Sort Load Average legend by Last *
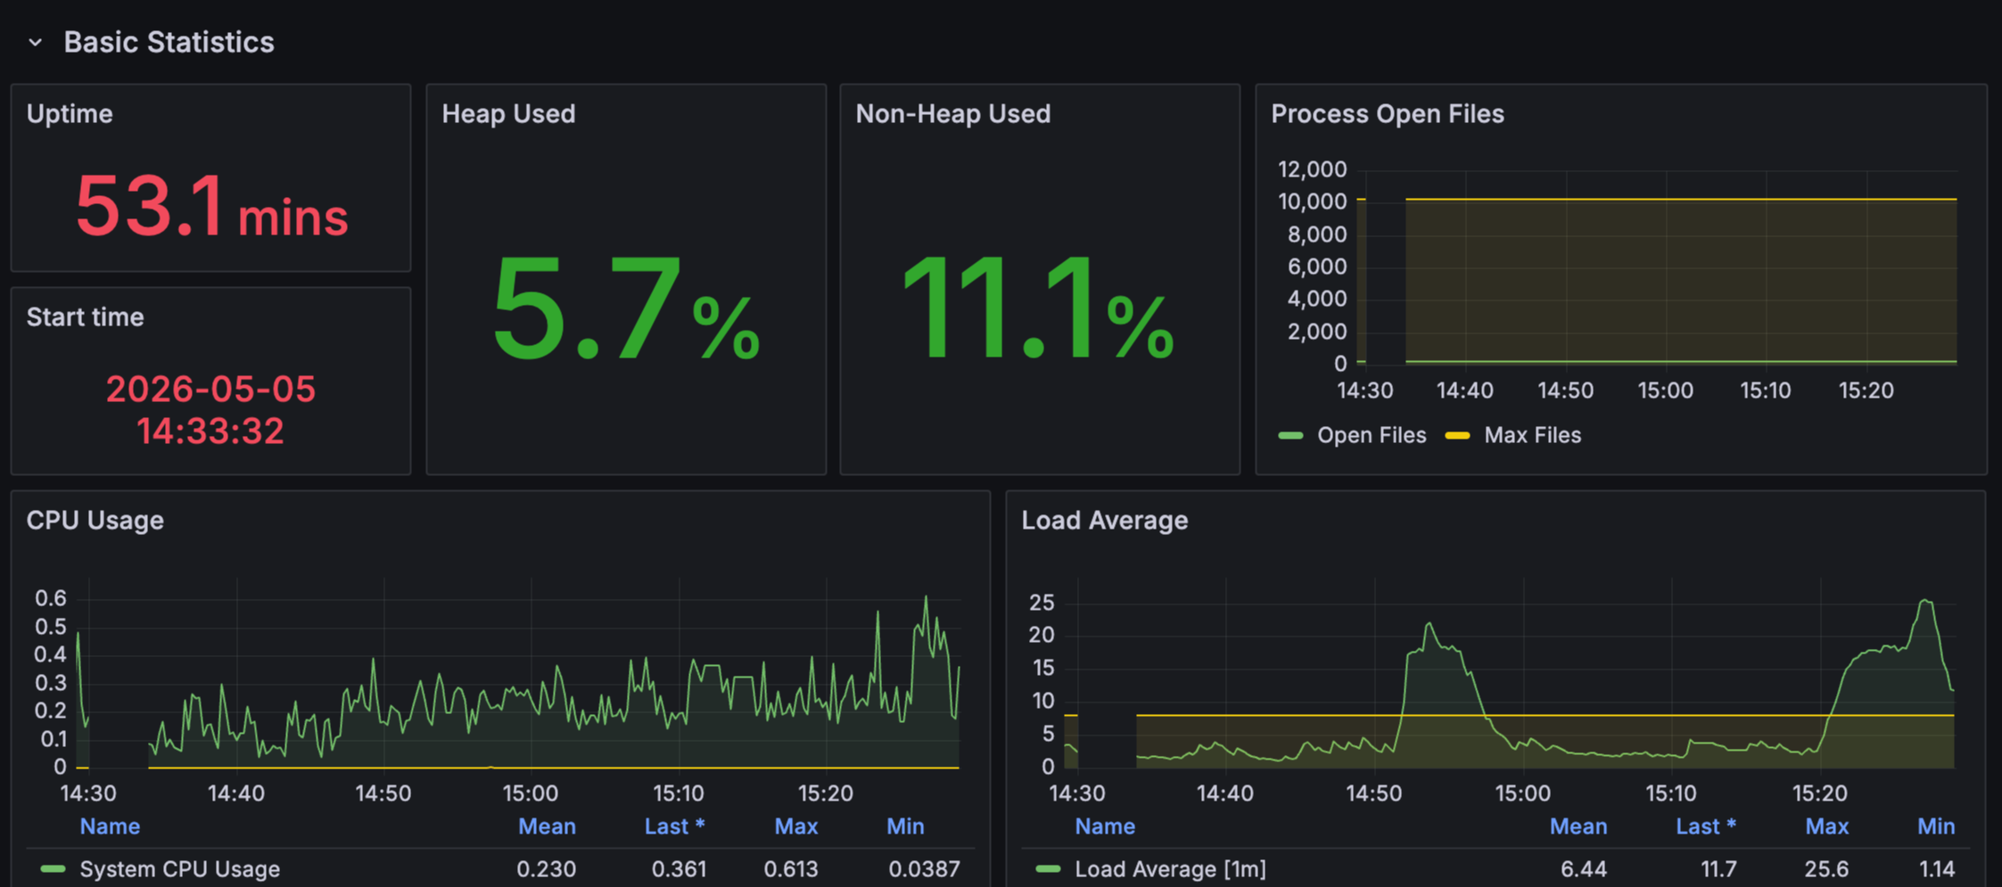The width and height of the screenshot is (2002, 887). (x=1706, y=826)
